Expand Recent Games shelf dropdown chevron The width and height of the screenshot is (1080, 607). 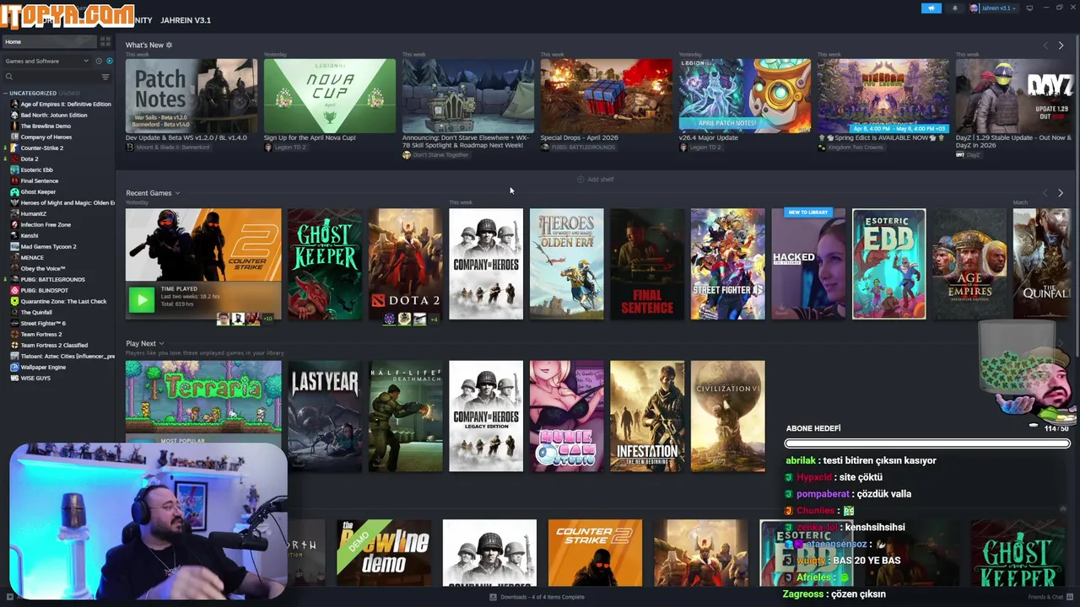(x=177, y=193)
